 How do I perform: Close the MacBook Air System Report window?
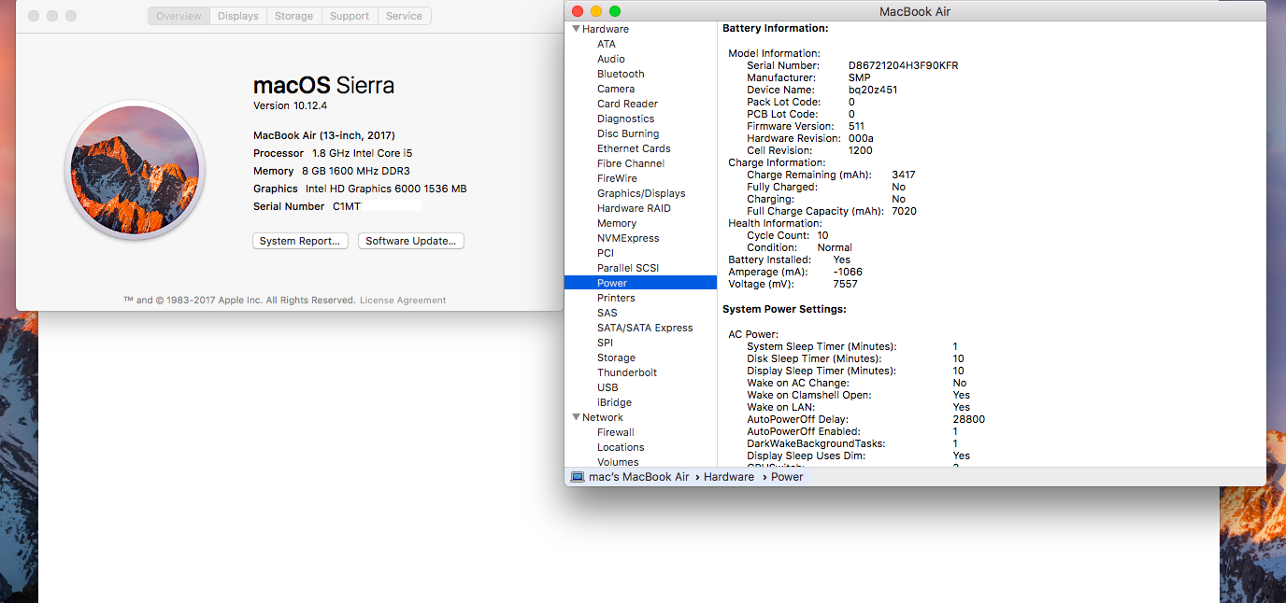578,11
